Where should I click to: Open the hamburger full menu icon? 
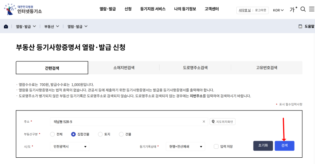point(311,9)
